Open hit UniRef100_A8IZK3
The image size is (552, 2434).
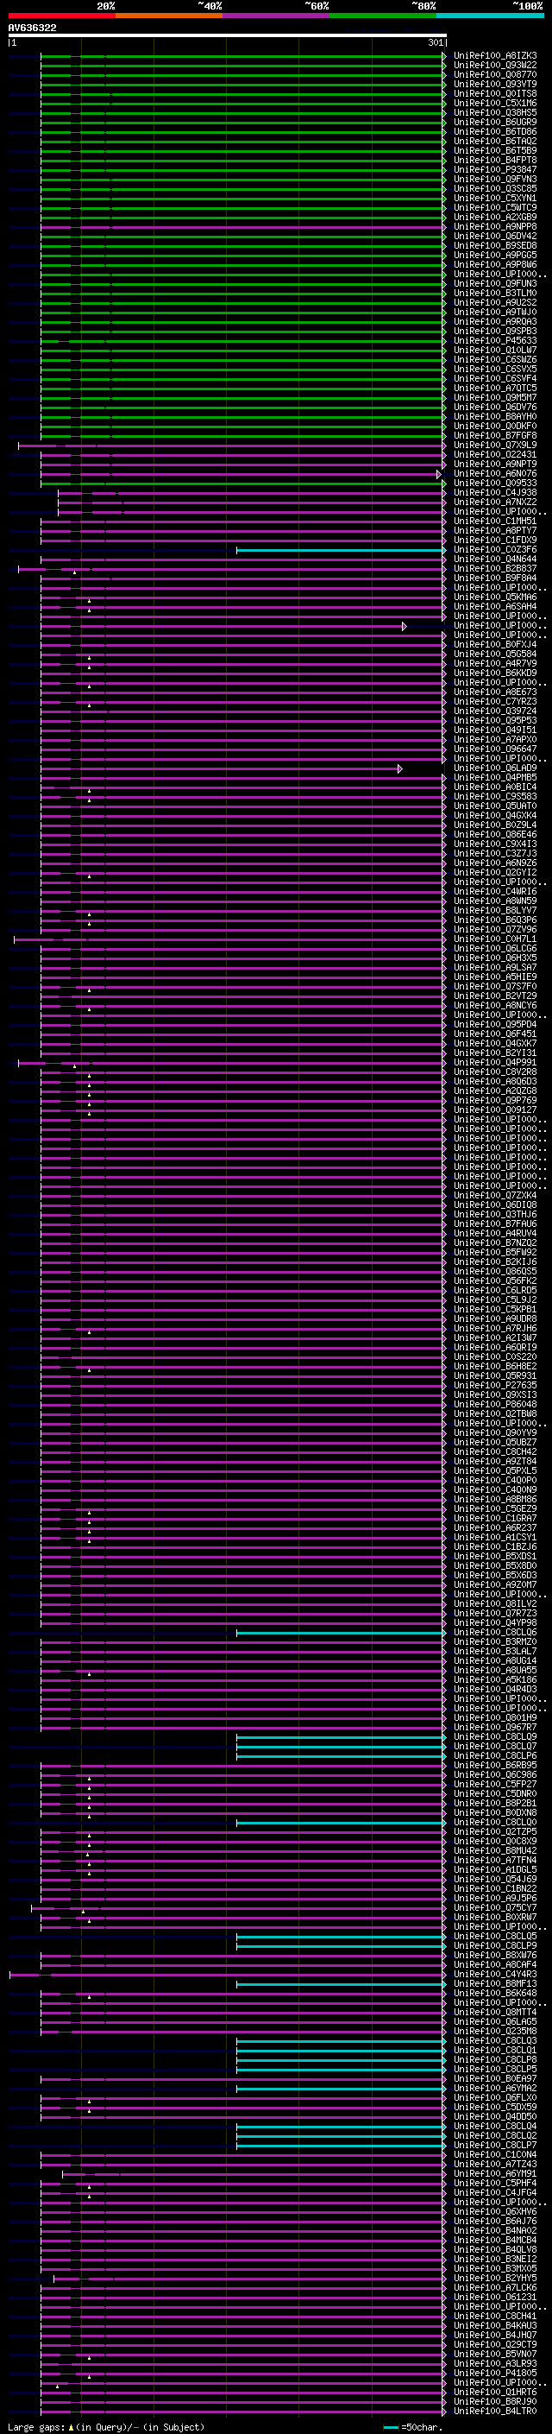click(495, 56)
